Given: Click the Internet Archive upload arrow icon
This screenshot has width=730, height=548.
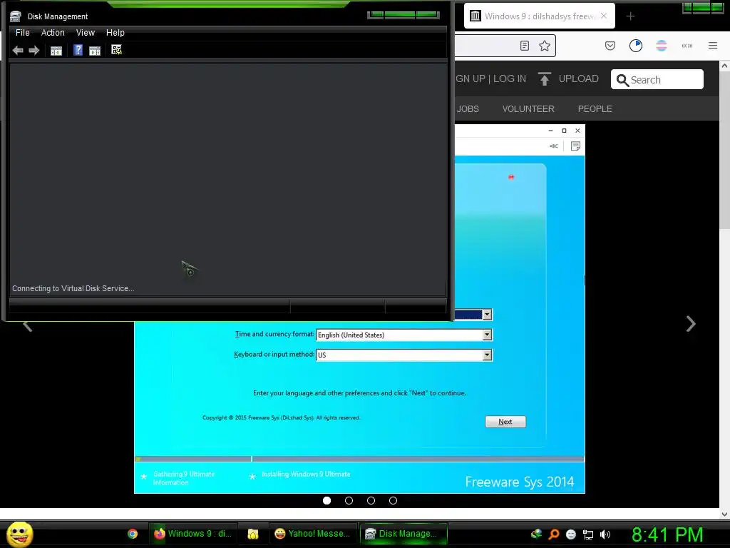Looking at the screenshot, I should coord(544,78).
